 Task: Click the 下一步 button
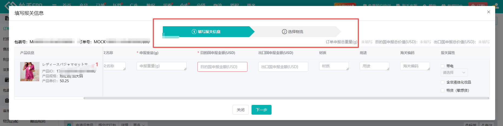[x=262, y=110]
